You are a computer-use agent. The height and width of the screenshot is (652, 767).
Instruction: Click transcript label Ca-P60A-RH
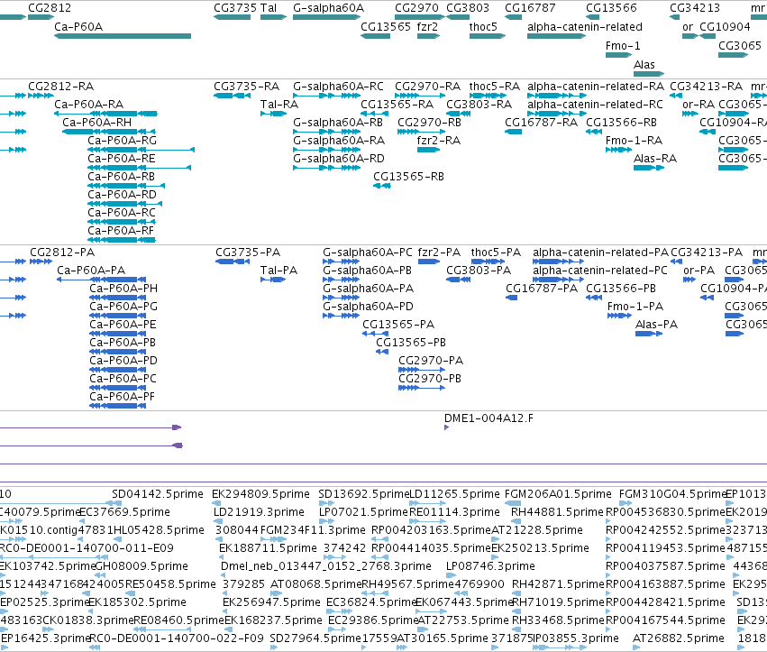click(x=96, y=123)
